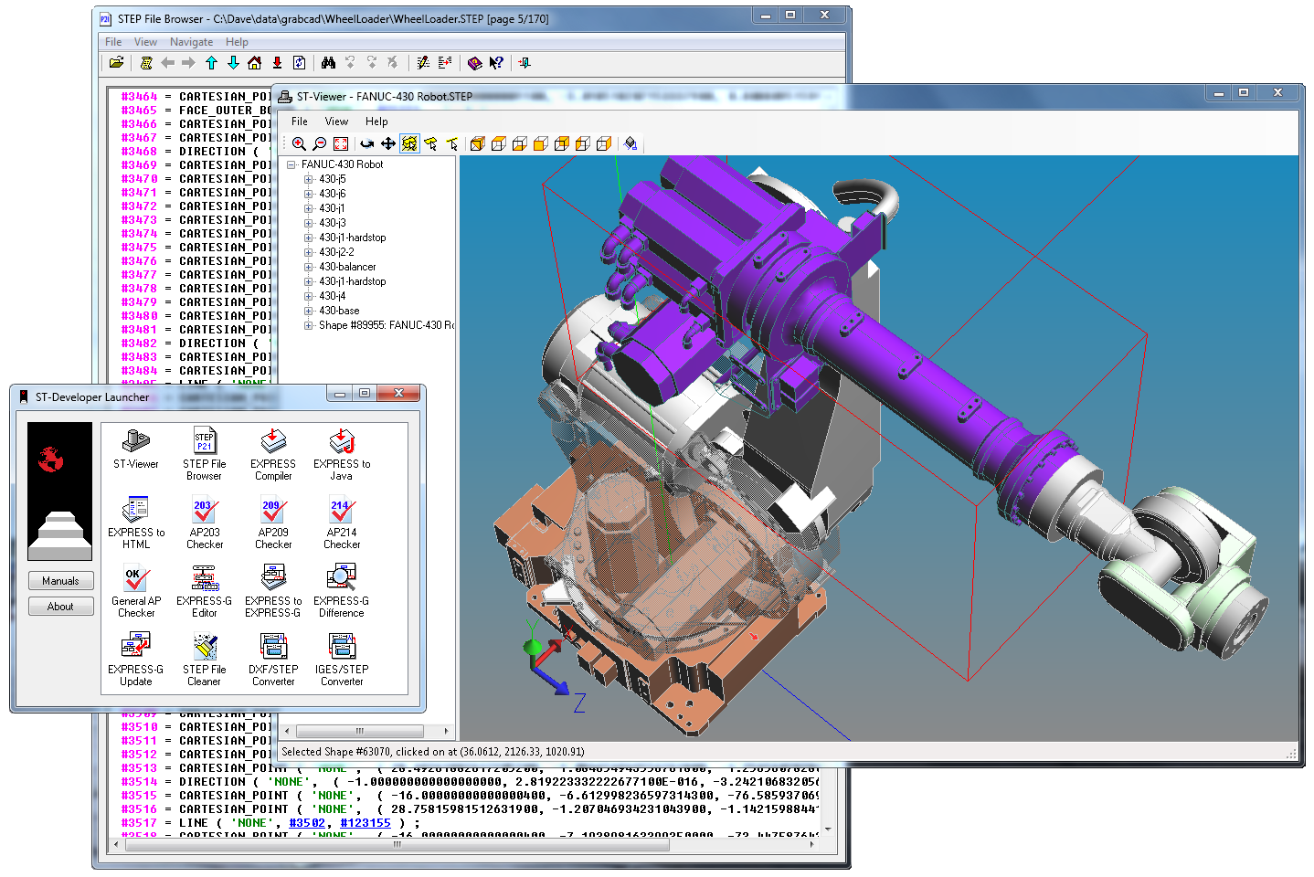Click the Manuals button in the Launcher
Screen dimensions: 1314x877
[60, 581]
